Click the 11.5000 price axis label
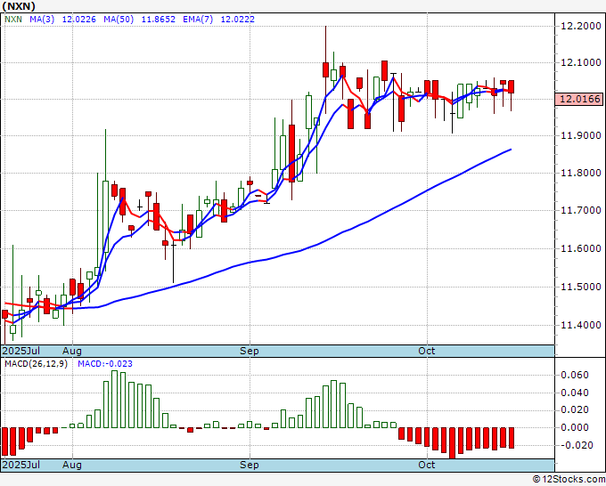 (x=580, y=287)
